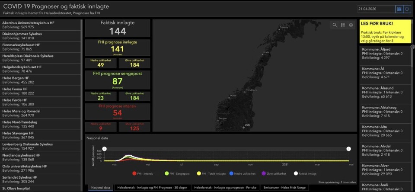
Task: Toggle FHI - Intensiv legend series
Action: [x=144, y=173]
